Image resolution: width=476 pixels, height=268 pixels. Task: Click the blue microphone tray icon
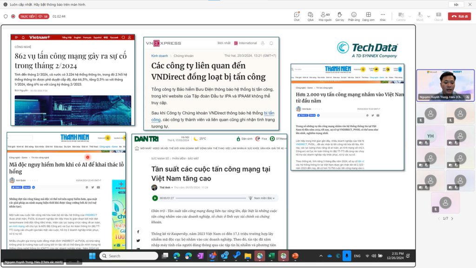pos(347,256)
